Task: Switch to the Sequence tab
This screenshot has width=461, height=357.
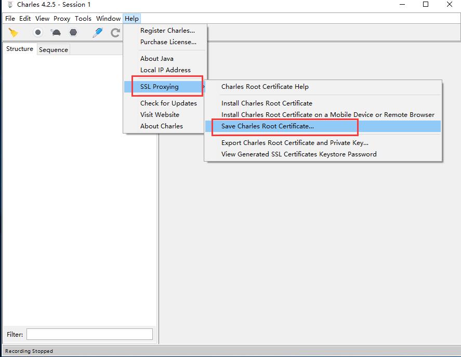Action: [x=54, y=50]
